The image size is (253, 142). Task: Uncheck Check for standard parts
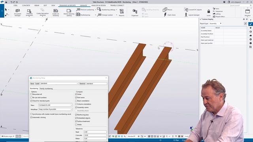pos(31,101)
